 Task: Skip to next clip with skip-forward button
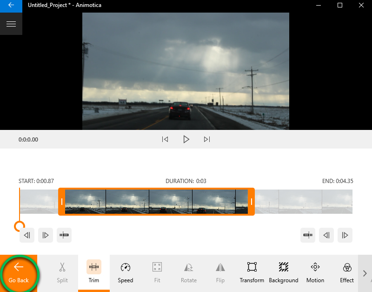pos(207,139)
